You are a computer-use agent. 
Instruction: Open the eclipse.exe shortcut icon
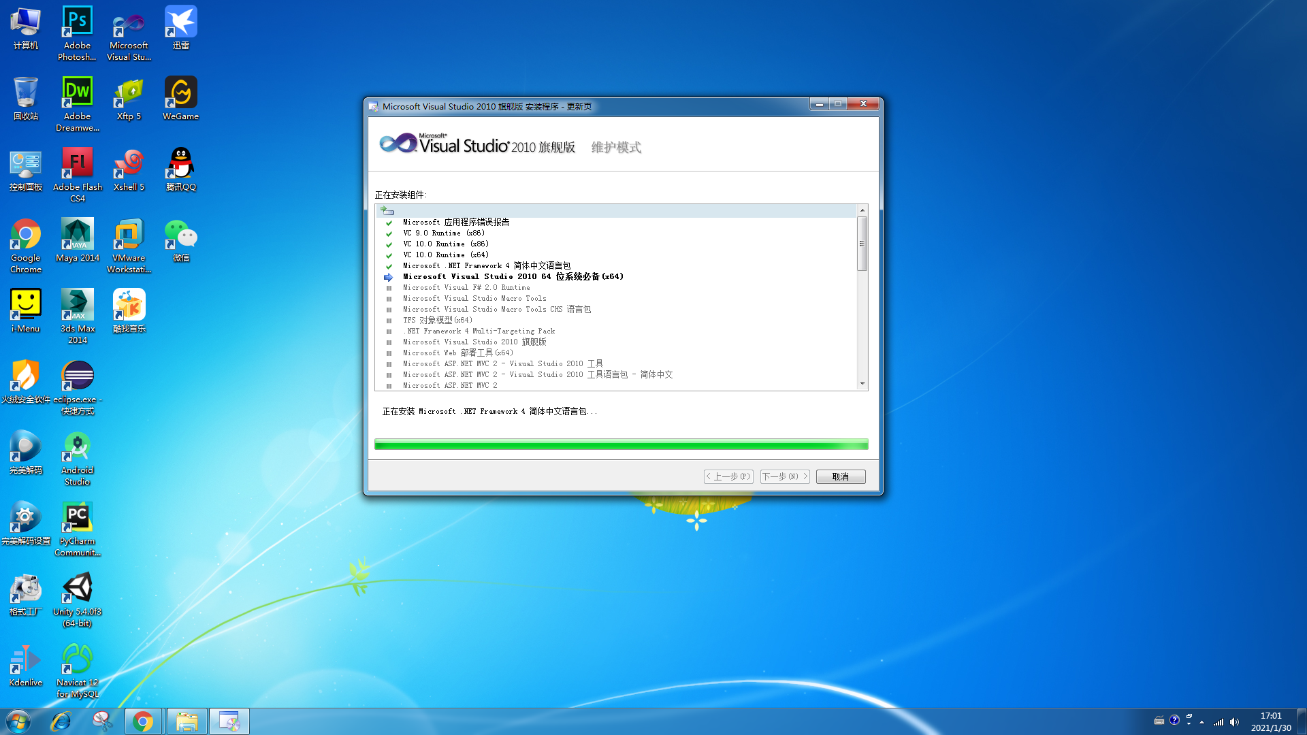click(x=77, y=387)
